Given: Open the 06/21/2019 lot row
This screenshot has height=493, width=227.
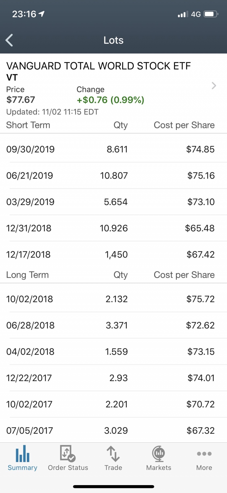Looking at the screenshot, I should point(113,176).
